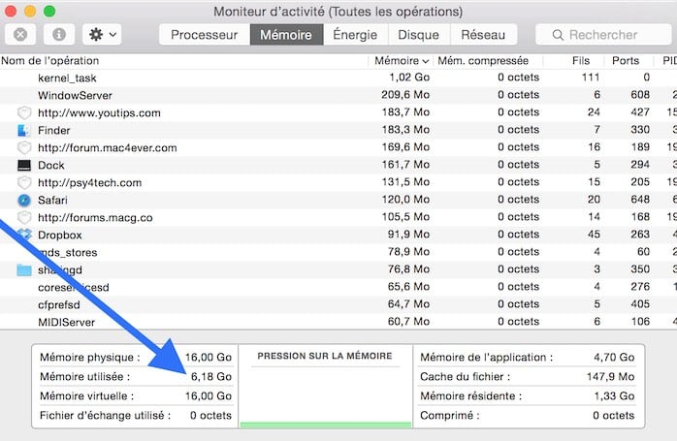Click the quit process (X) toolbar button

click(x=20, y=35)
